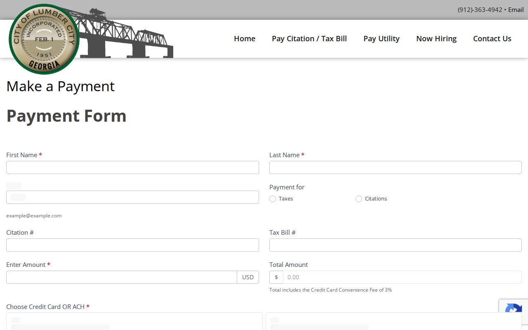This screenshot has height=330, width=528.
Task: Click the Citation # input field
Action: coord(132,245)
